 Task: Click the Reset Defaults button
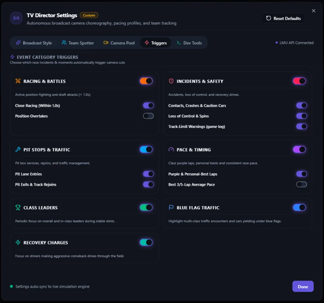tap(283, 18)
